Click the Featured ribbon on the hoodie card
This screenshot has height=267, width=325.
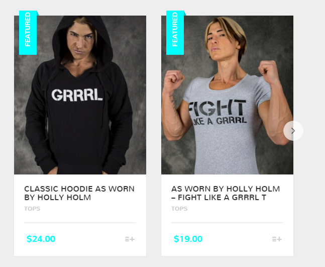(28, 33)
